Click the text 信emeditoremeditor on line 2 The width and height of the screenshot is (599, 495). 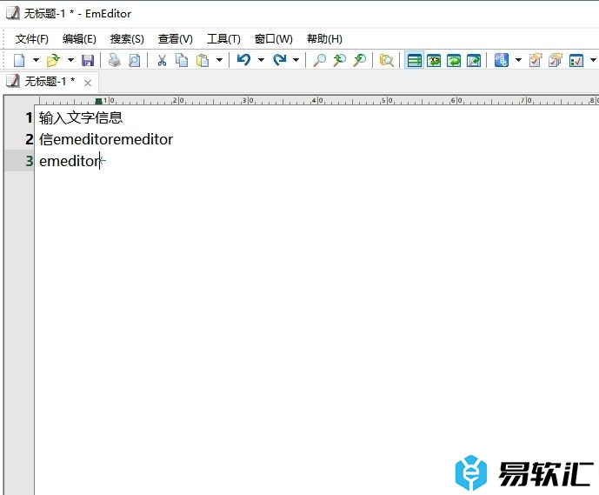pos(106,139)
